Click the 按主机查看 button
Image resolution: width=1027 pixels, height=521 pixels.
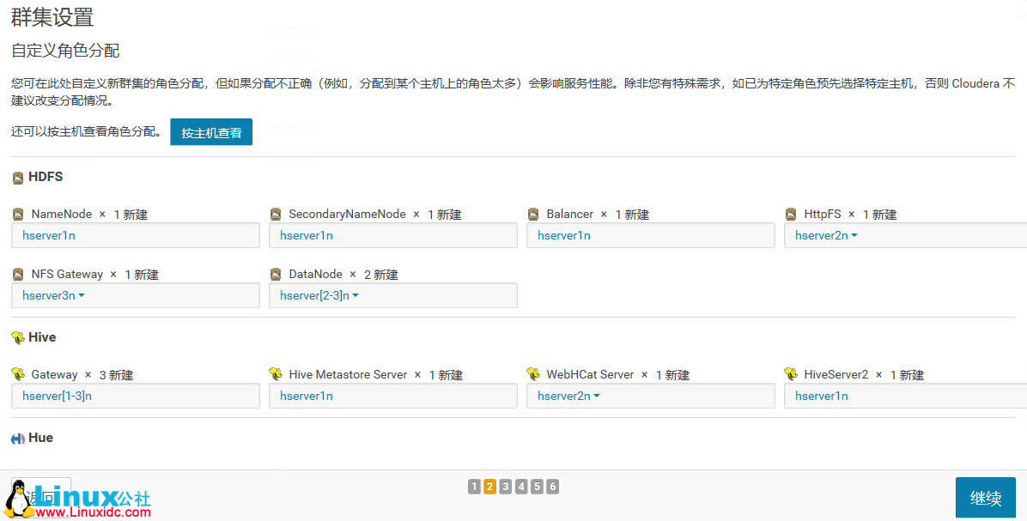(x=210, y=132)
